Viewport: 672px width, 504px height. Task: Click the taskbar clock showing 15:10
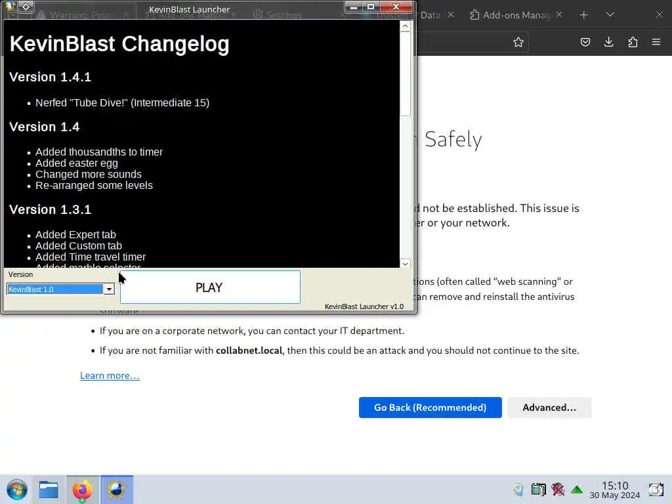click(614, 490)
